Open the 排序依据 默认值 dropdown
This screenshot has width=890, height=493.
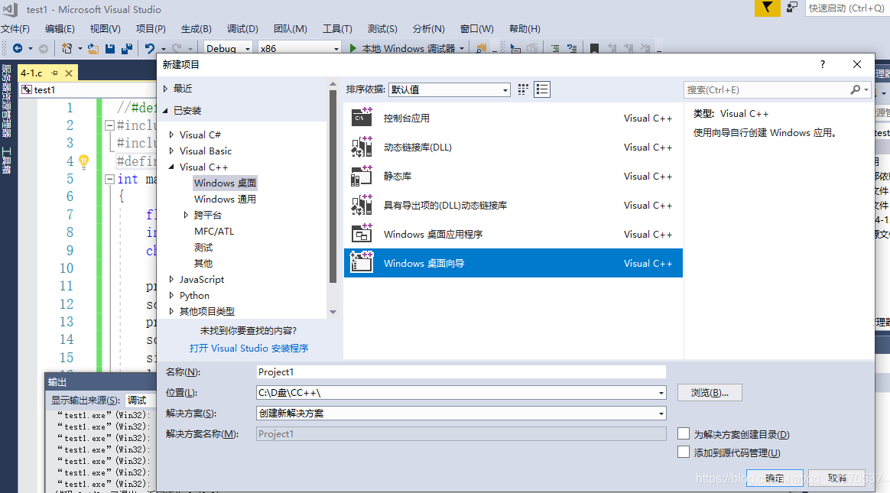[x=449, y=89]
